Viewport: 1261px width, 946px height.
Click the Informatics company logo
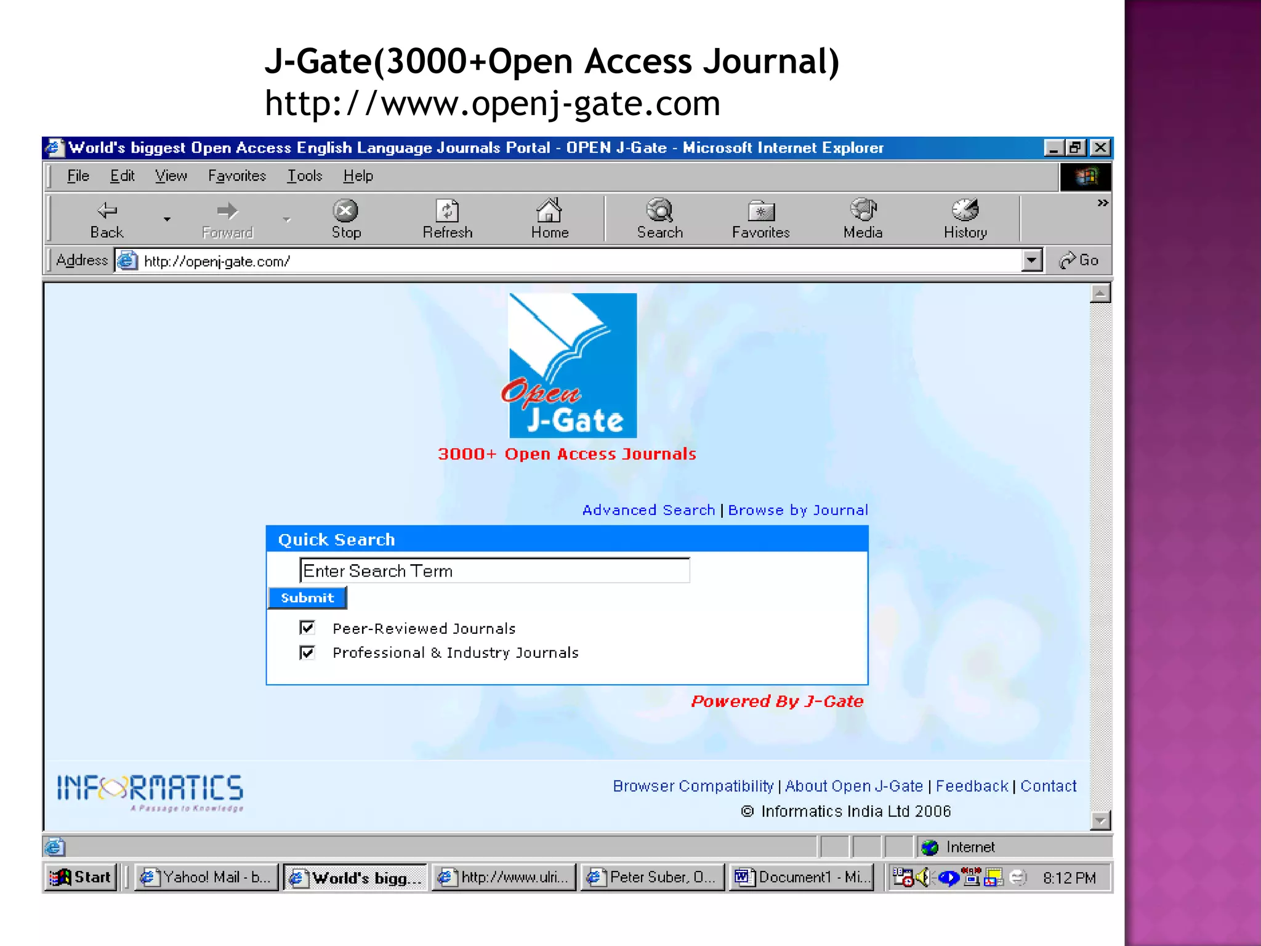point(150,793)
